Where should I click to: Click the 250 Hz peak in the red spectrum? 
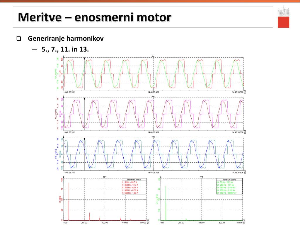pyautogui.click(x=90, y=216)
